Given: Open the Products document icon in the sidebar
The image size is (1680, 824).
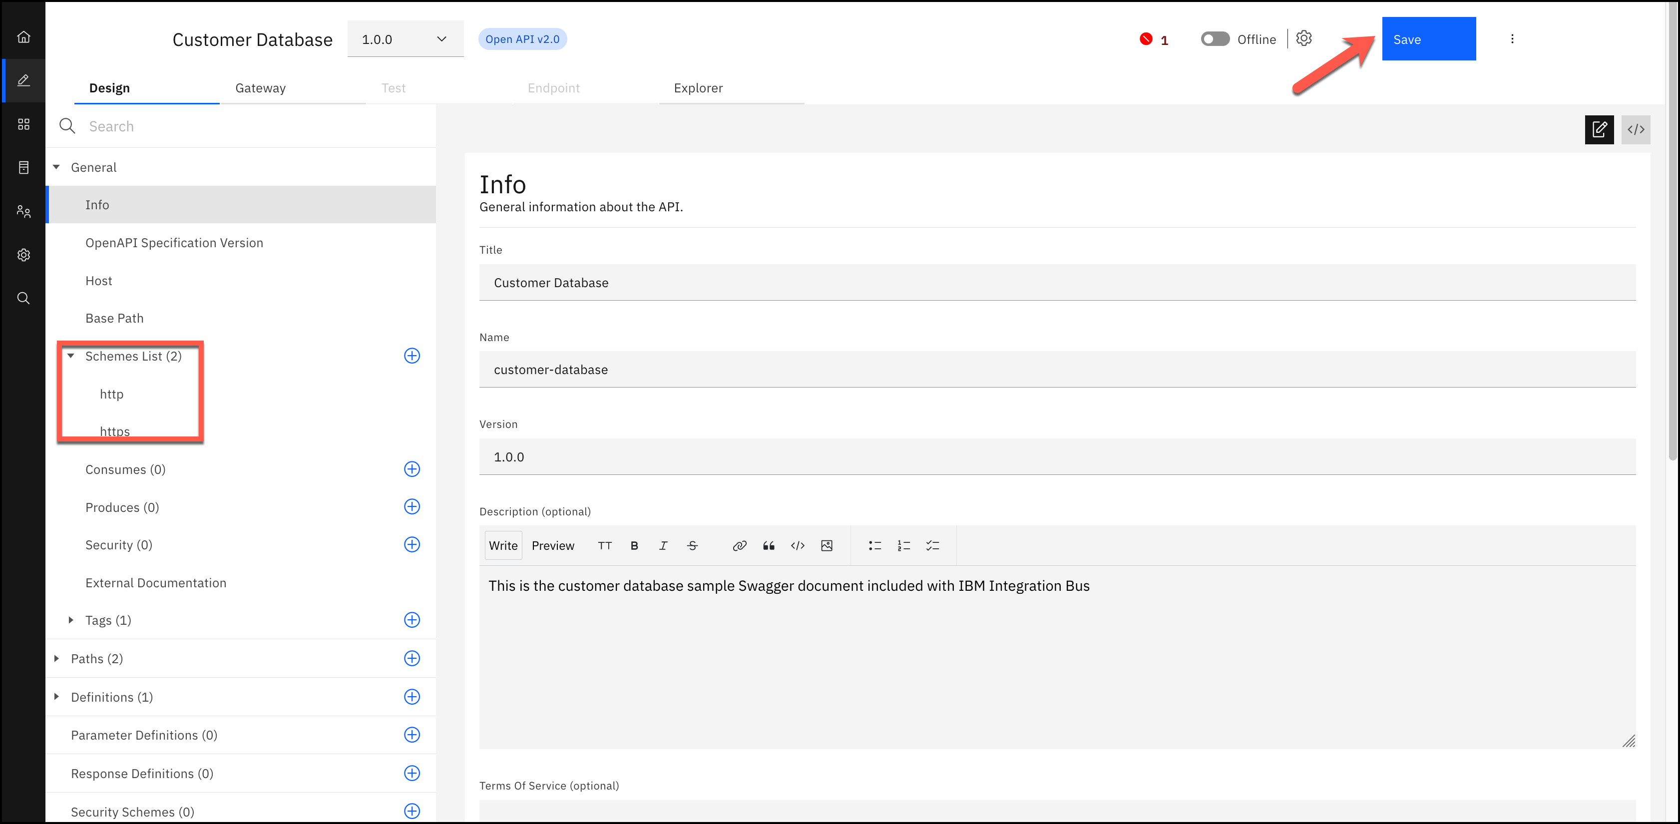Looking at the screenshot, I should [23, 168].
